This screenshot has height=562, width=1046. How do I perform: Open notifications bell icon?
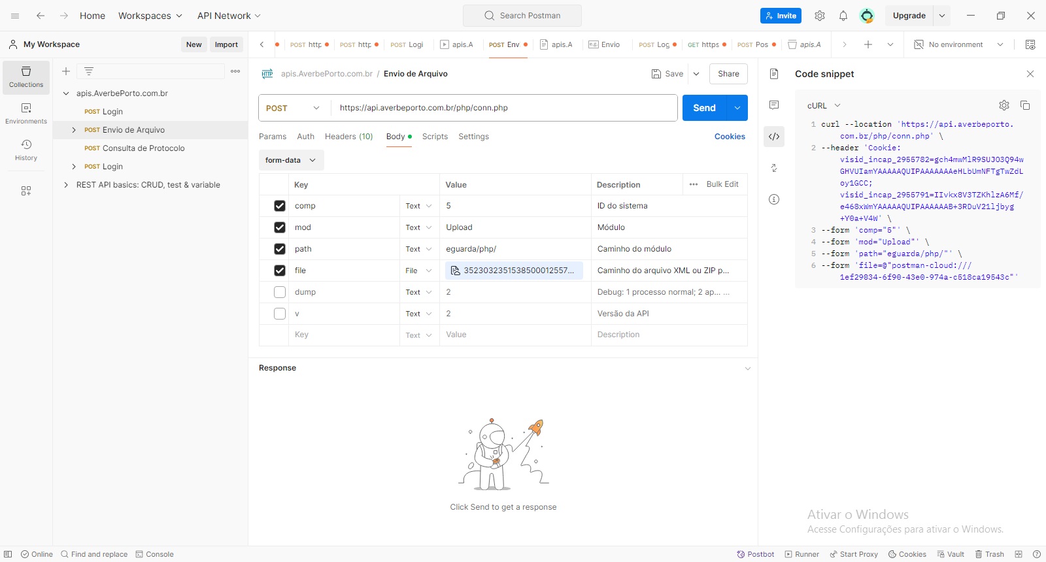click(x=843, y=16)
